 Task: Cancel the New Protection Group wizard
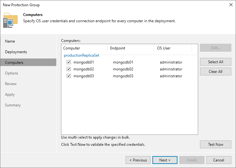[x=219, y=160]
